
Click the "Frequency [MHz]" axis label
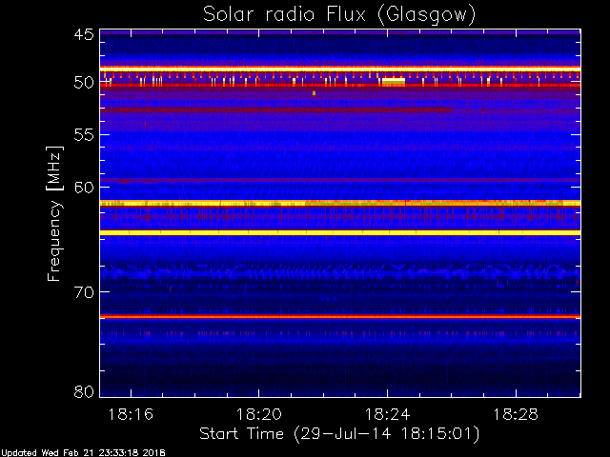coord(54,213)
